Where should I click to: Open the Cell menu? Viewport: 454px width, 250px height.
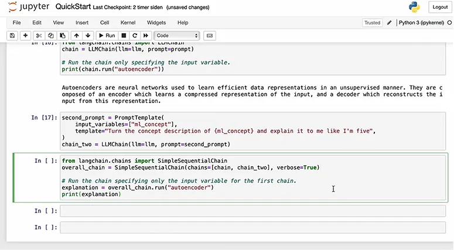105,23
